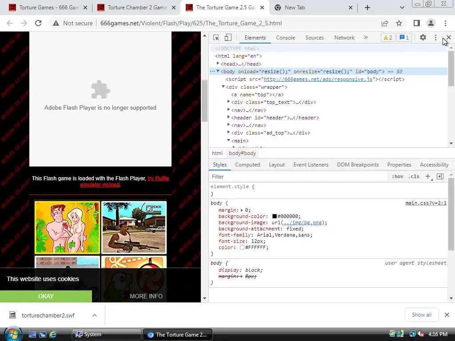Click the browser reload button
Screen dimensions: 455x341
[38, 23]
